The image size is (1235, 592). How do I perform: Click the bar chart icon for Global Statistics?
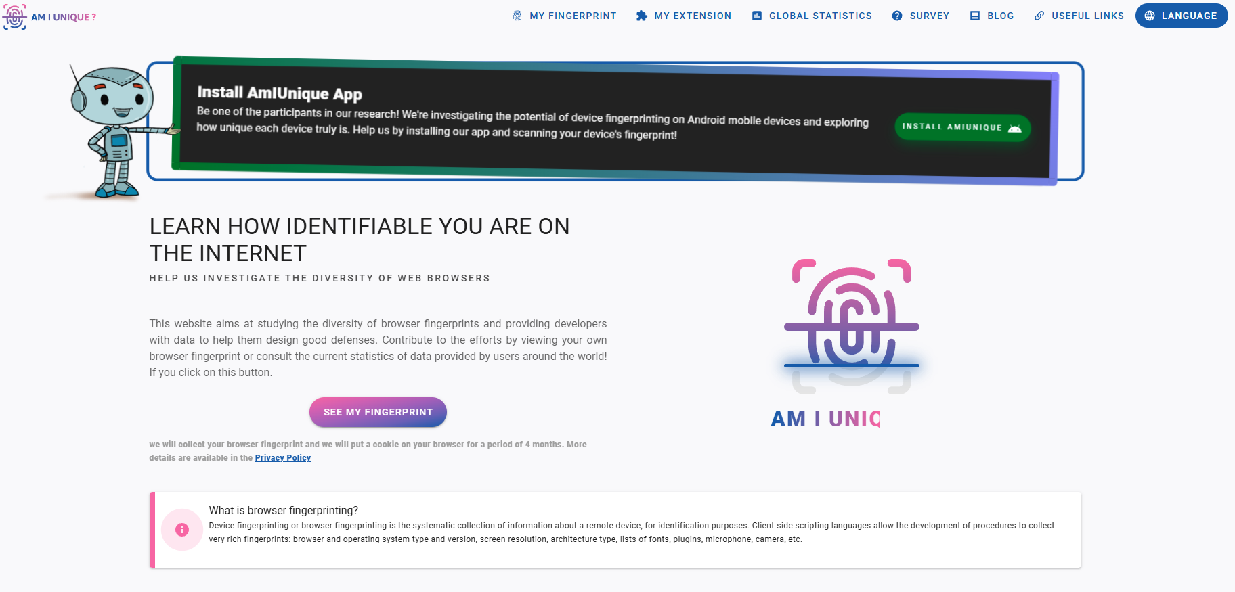pyautogui.click(x=757, y=16)
